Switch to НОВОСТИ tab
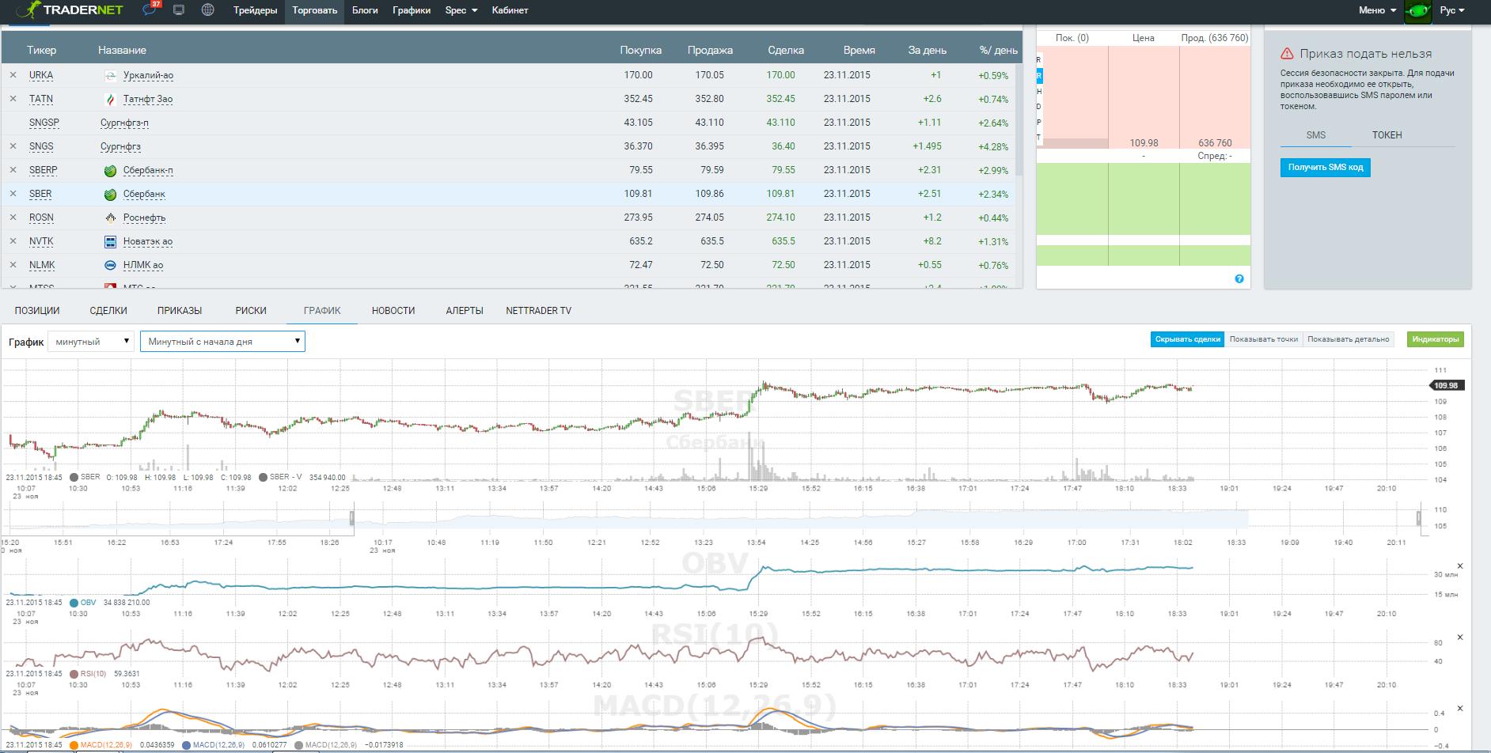This screenshot has width=1491, height=753. [393, 311]
